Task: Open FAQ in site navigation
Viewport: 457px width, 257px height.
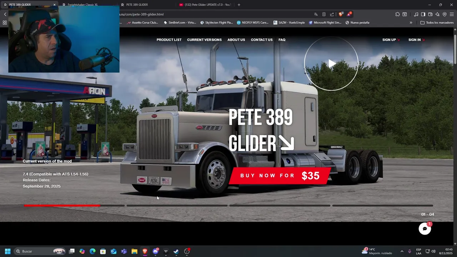Action: coord(282,40)
